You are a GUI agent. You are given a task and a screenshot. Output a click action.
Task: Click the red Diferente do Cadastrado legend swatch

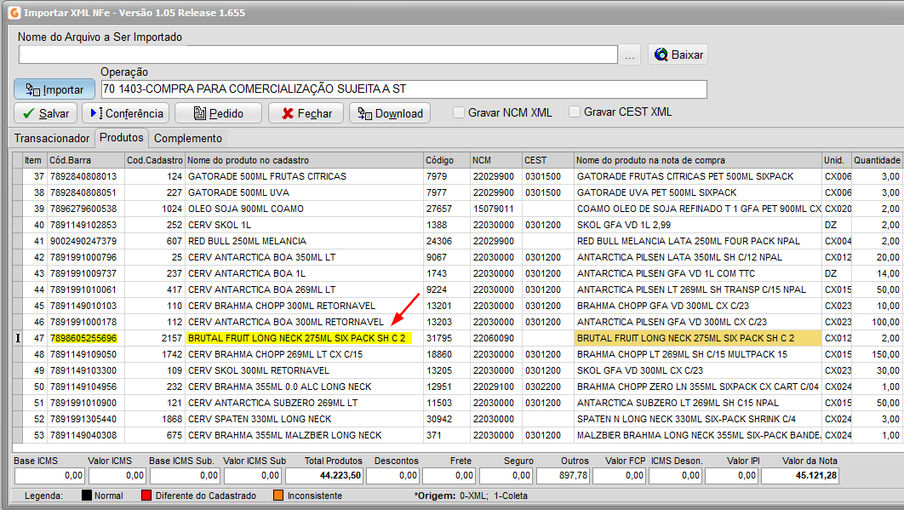click(146, 496)
